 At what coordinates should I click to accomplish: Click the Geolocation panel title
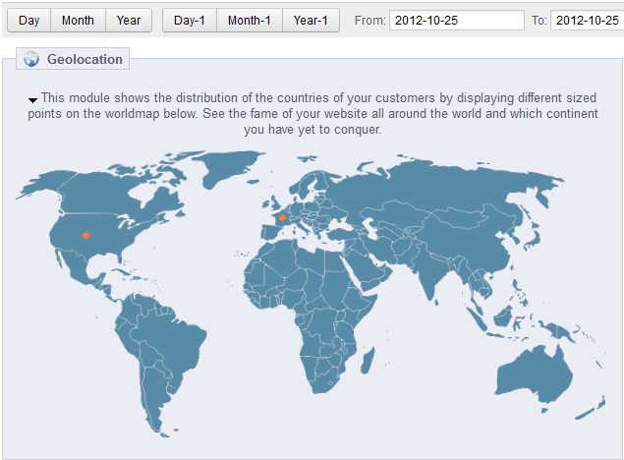(85, 60)
